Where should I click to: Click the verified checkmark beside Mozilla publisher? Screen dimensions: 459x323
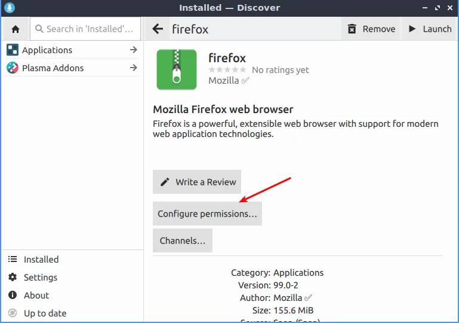(x=245, y=80)
